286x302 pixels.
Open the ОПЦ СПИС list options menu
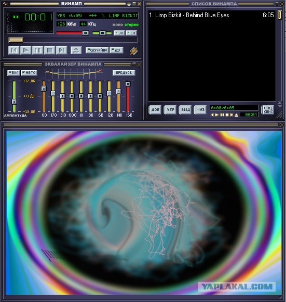pos(268,110)
